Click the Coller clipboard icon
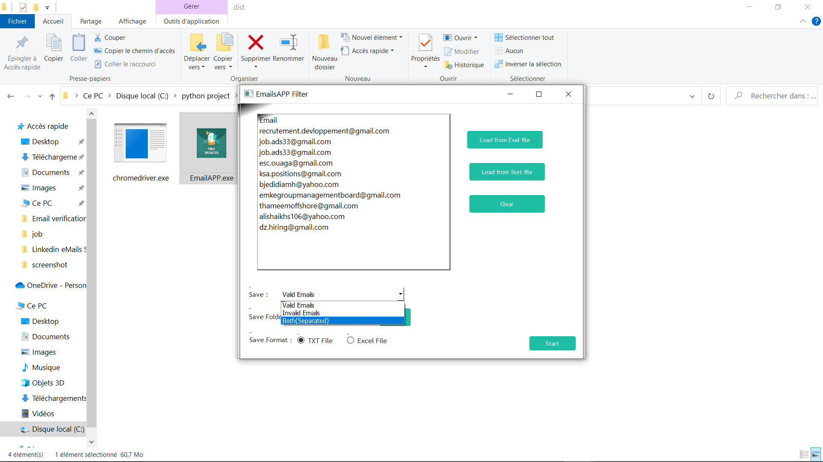 tap(78, 43)
